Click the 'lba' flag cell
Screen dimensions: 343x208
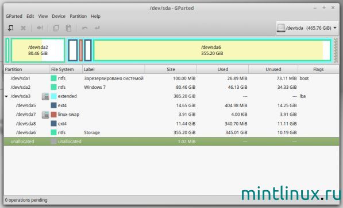[x=303, y=96]
